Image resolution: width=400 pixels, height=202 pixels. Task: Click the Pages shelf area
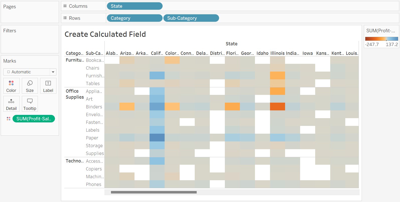coord(30,11)
